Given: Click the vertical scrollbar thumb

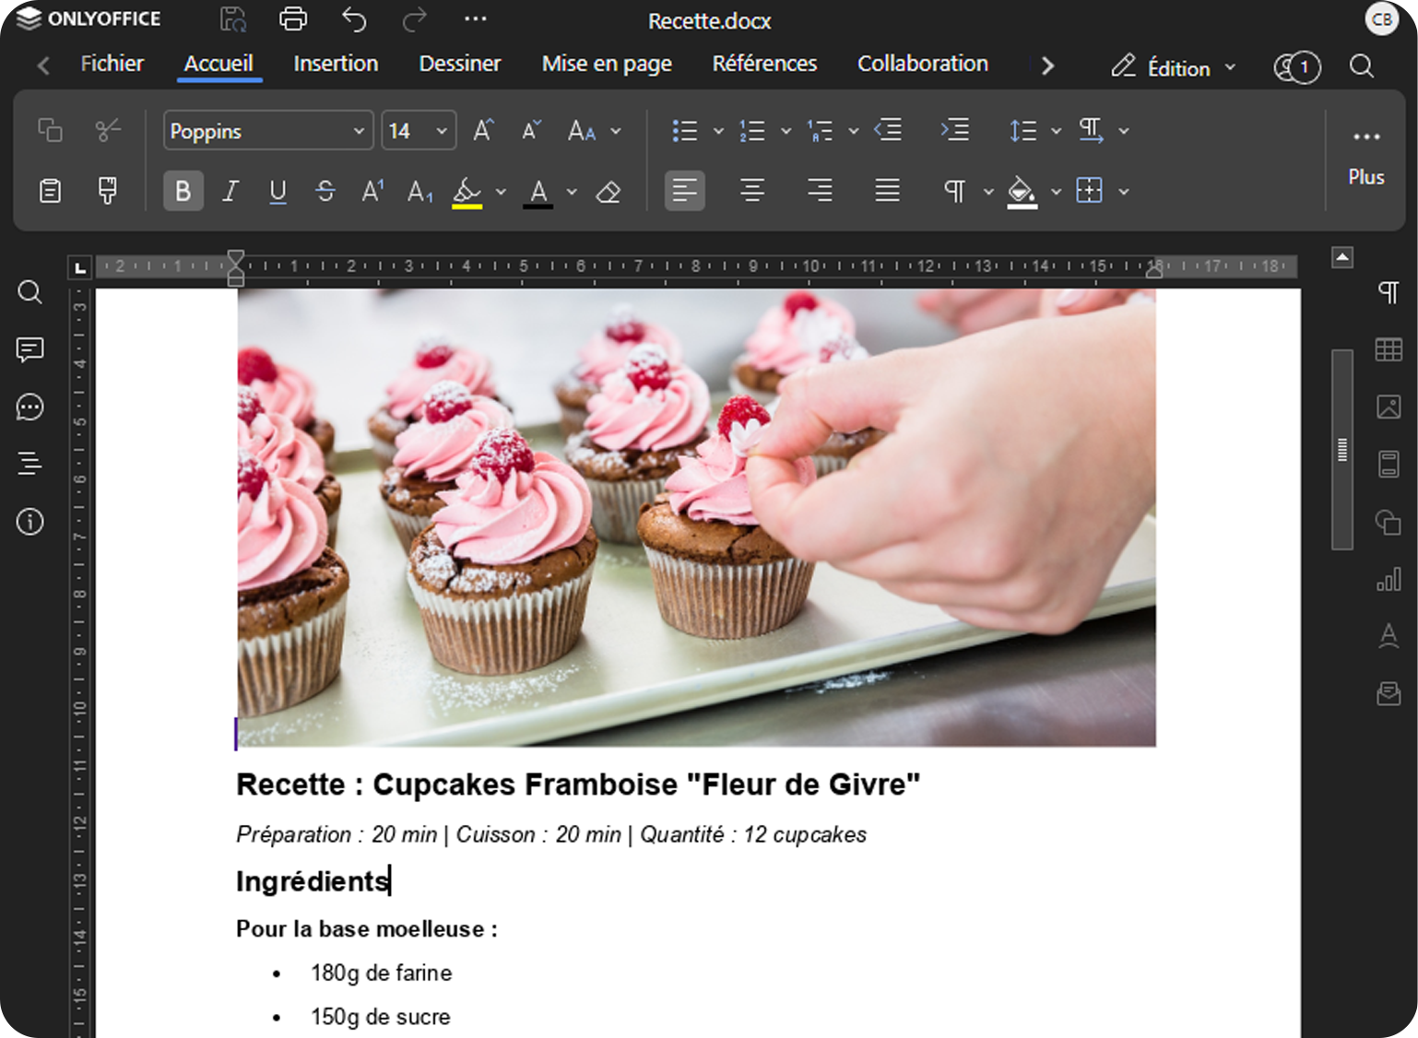Looking at the screenshot, I should 1341,450.
